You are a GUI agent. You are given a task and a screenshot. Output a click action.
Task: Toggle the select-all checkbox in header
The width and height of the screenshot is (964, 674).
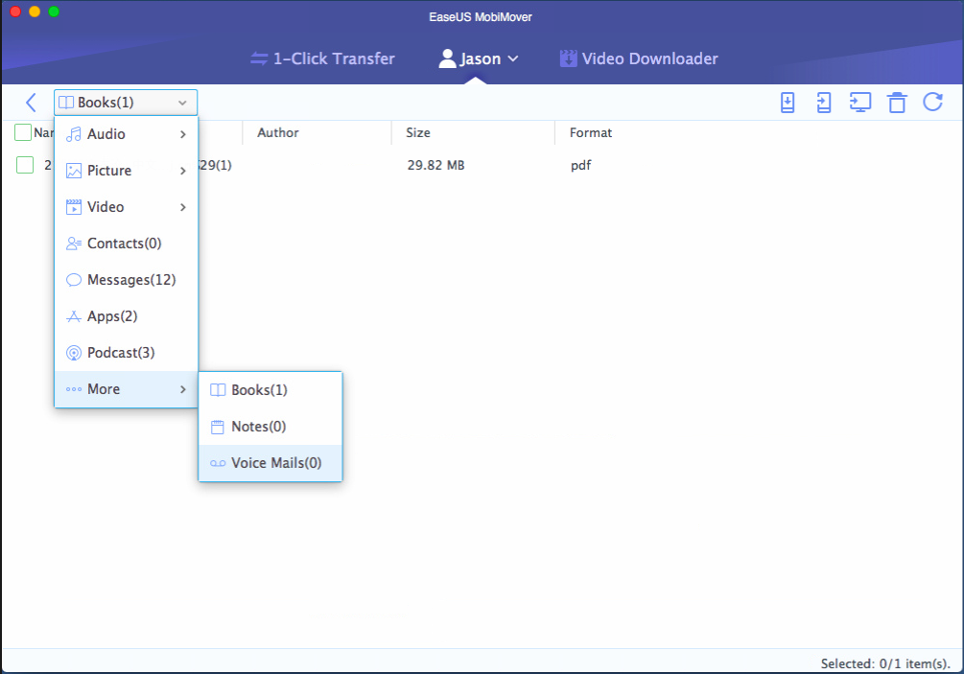click(x=23, y=132)
